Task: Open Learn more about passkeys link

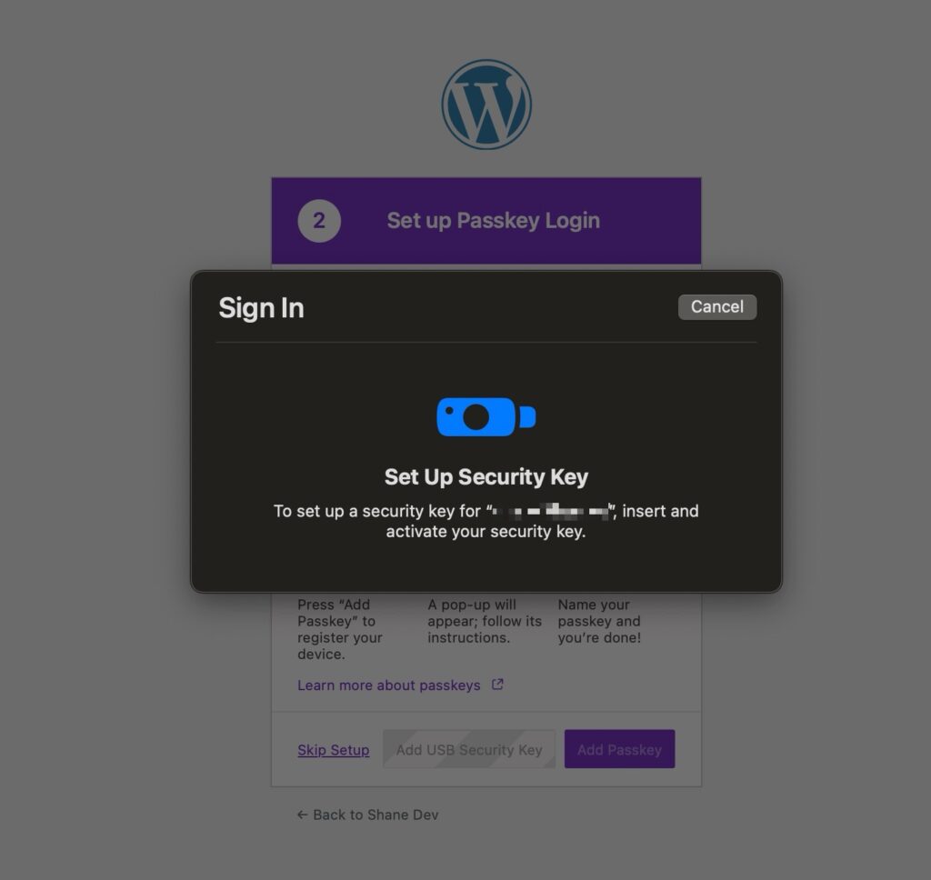Action: point(389,685)
